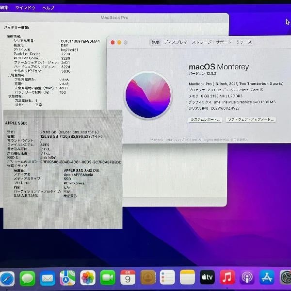Click the 空き 98.66 GB value
The image size is (291, 291).
[69, 132]
